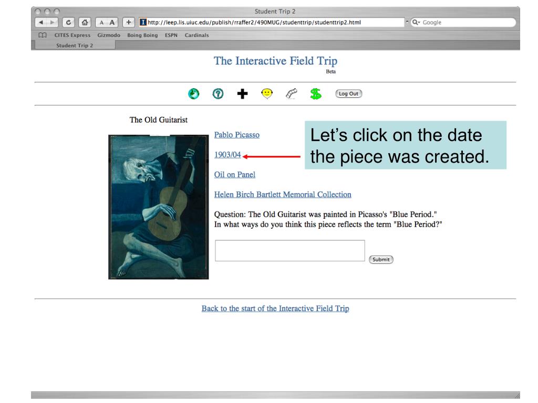Screen dimensions: 538x403
Task: Click the site favicon in address bar
Action: (143, 22)
